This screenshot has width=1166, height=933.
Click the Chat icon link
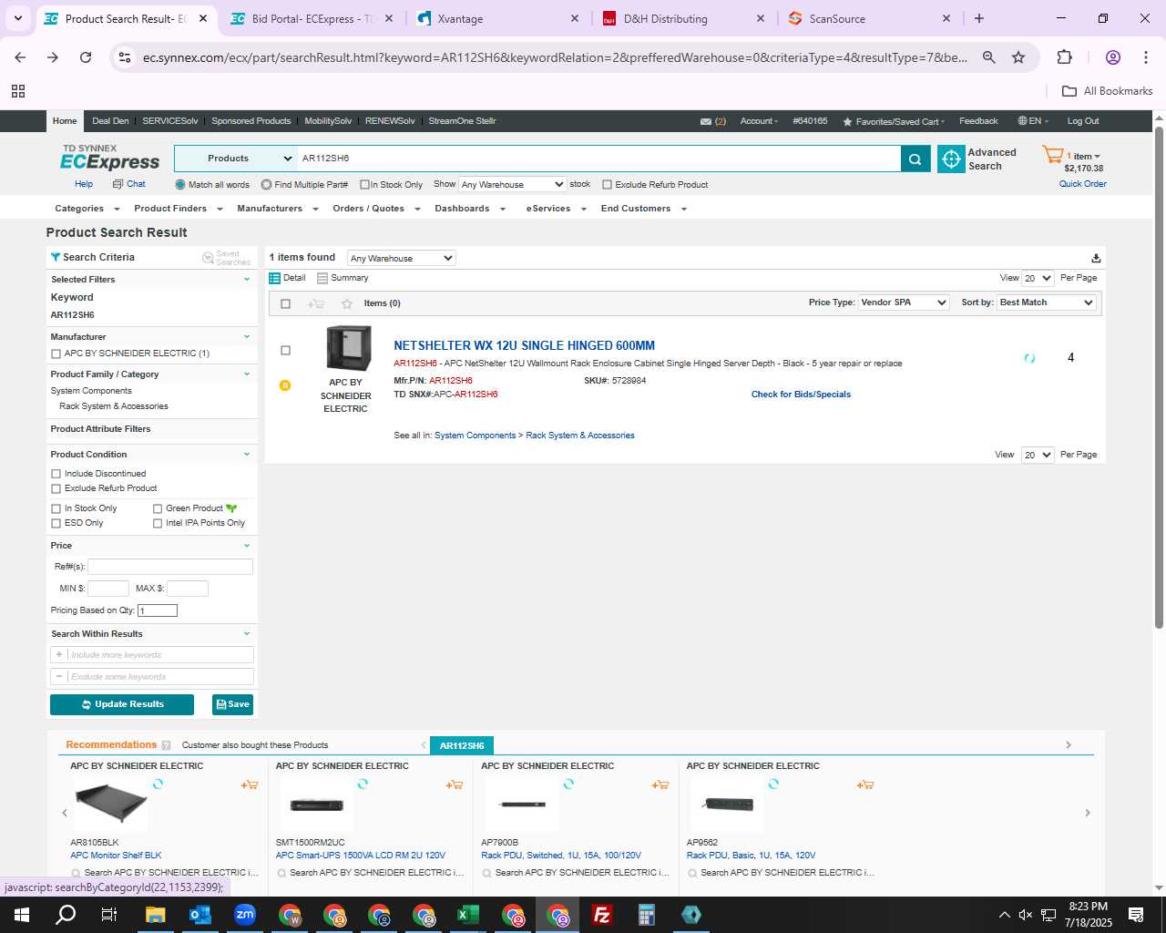point(118,184)
